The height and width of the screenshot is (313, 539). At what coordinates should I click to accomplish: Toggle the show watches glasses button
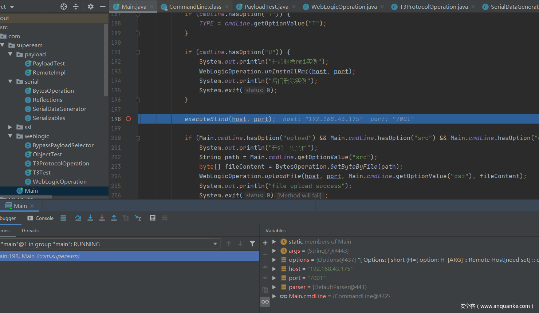pos(265,302)
